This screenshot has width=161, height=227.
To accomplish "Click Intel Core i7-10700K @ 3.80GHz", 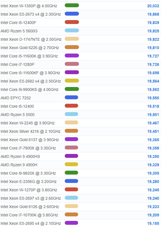I will coord(29,215).
